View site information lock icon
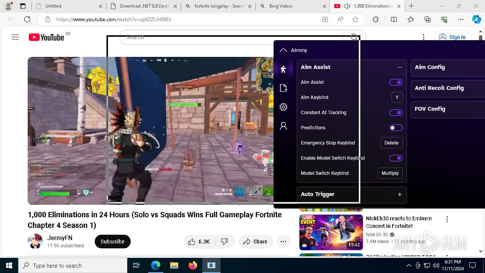Viewport: 485px width, 273px height. tap(47, 19)
